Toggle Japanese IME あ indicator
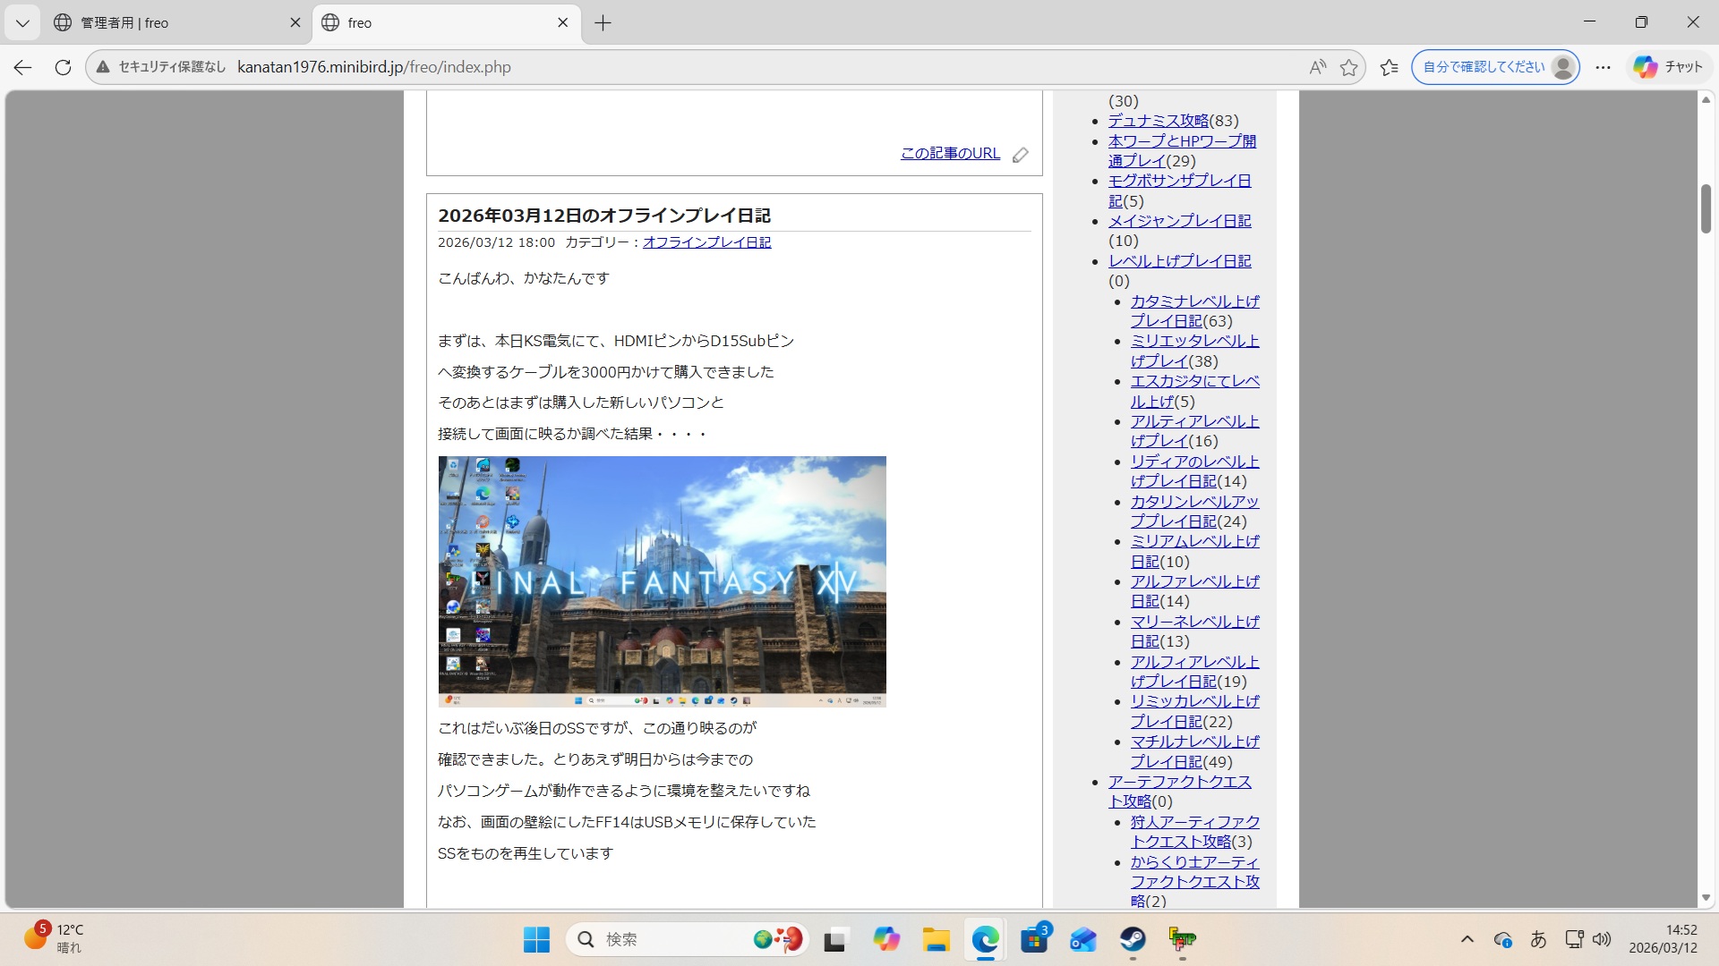 [1538, 939]
